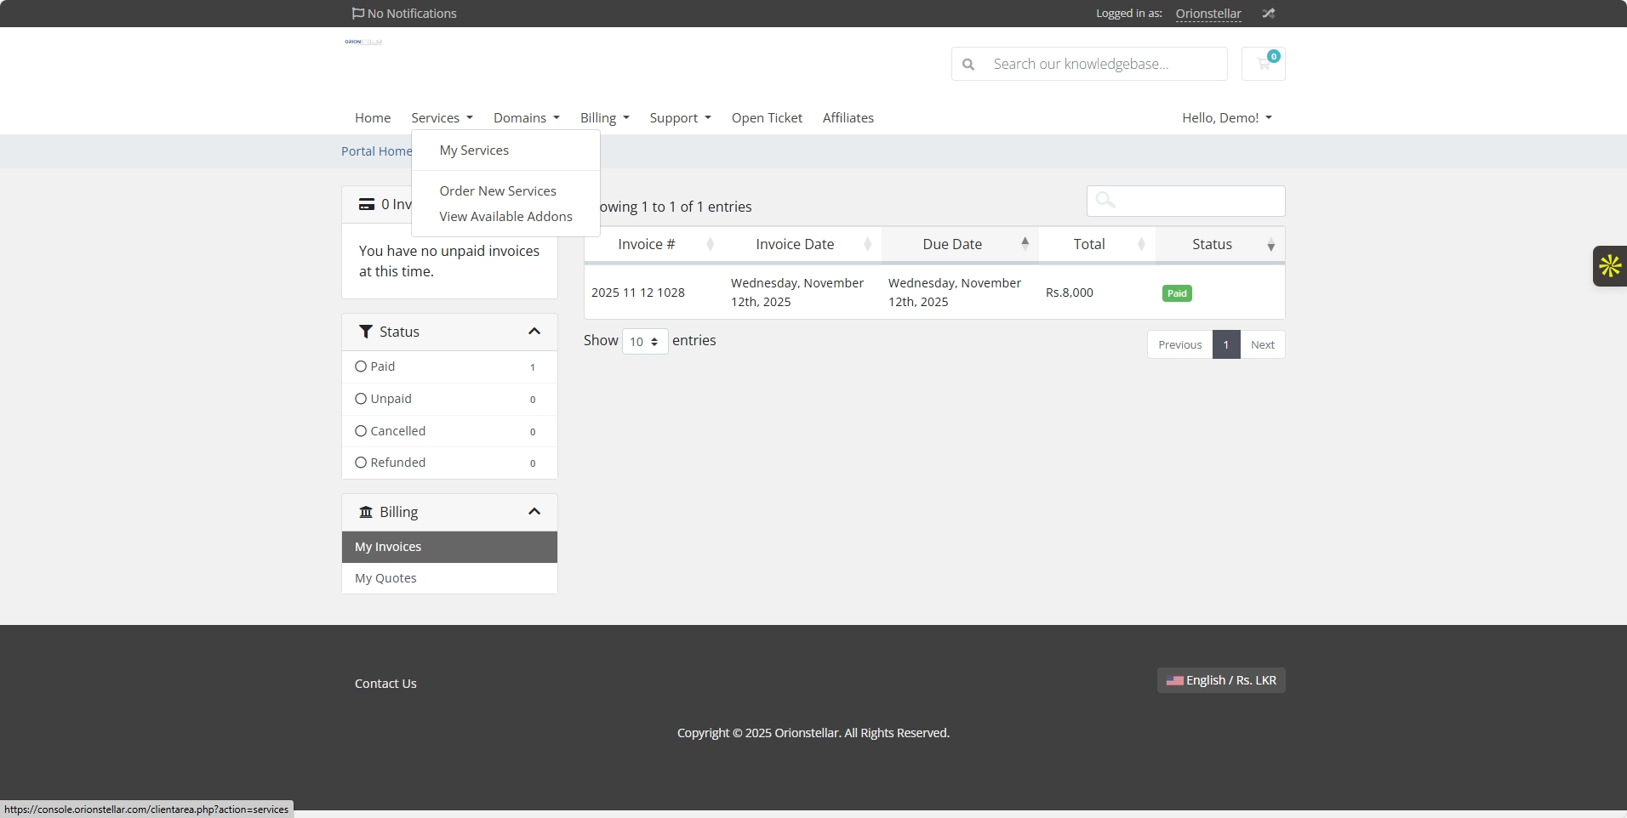Viewport: 1627px width, 818px height.
Task: Click the green Paid status badge
Action: (1177, 293)
